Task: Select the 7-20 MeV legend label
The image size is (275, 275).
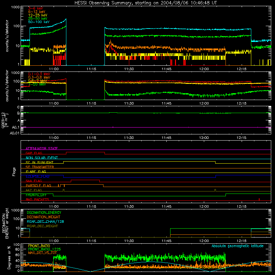Action: (x=37, y=84)
